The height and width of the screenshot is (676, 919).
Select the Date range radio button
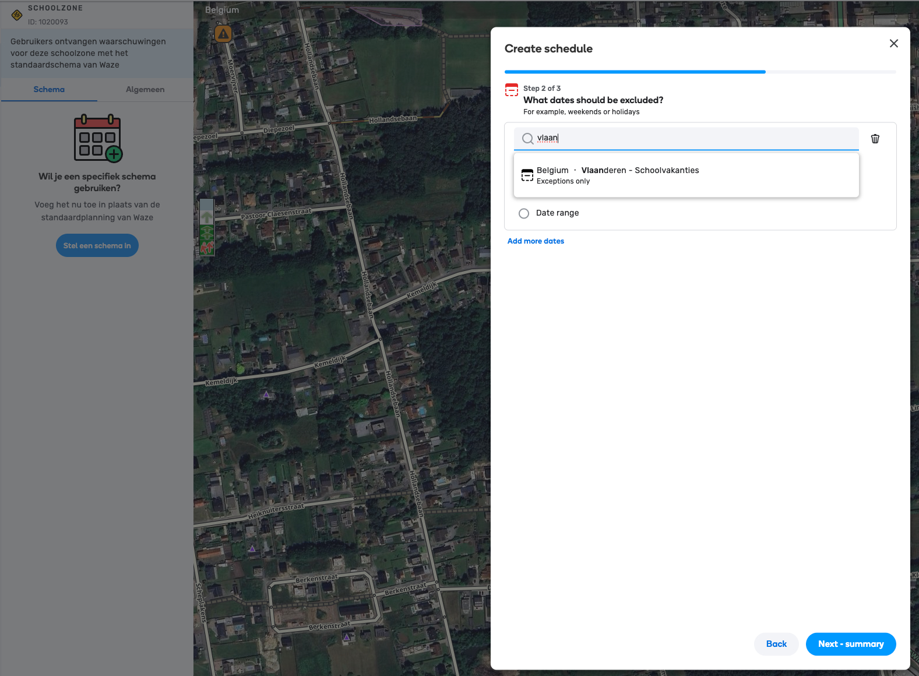524,213
